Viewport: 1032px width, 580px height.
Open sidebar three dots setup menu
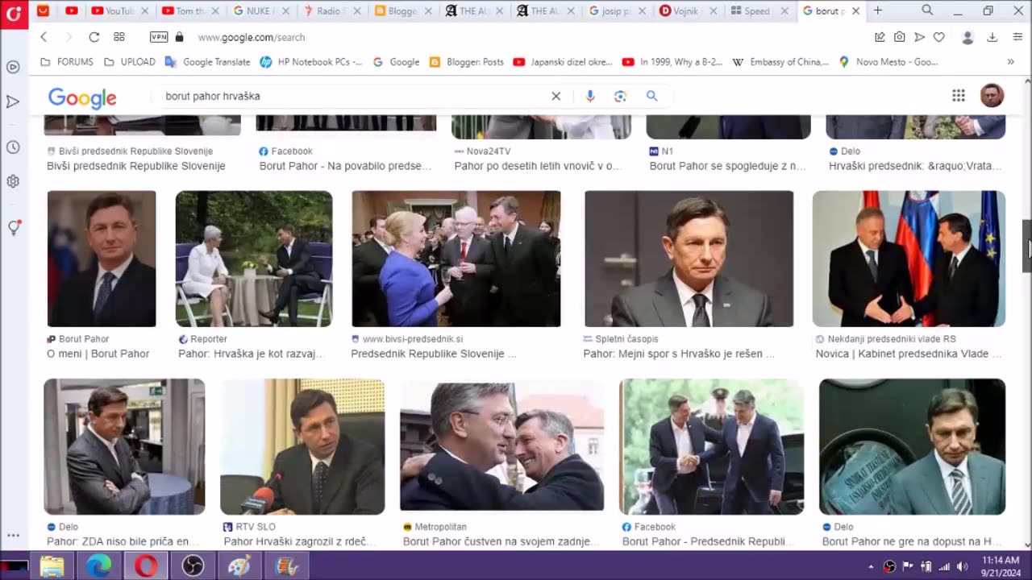[x=13, y=535]
